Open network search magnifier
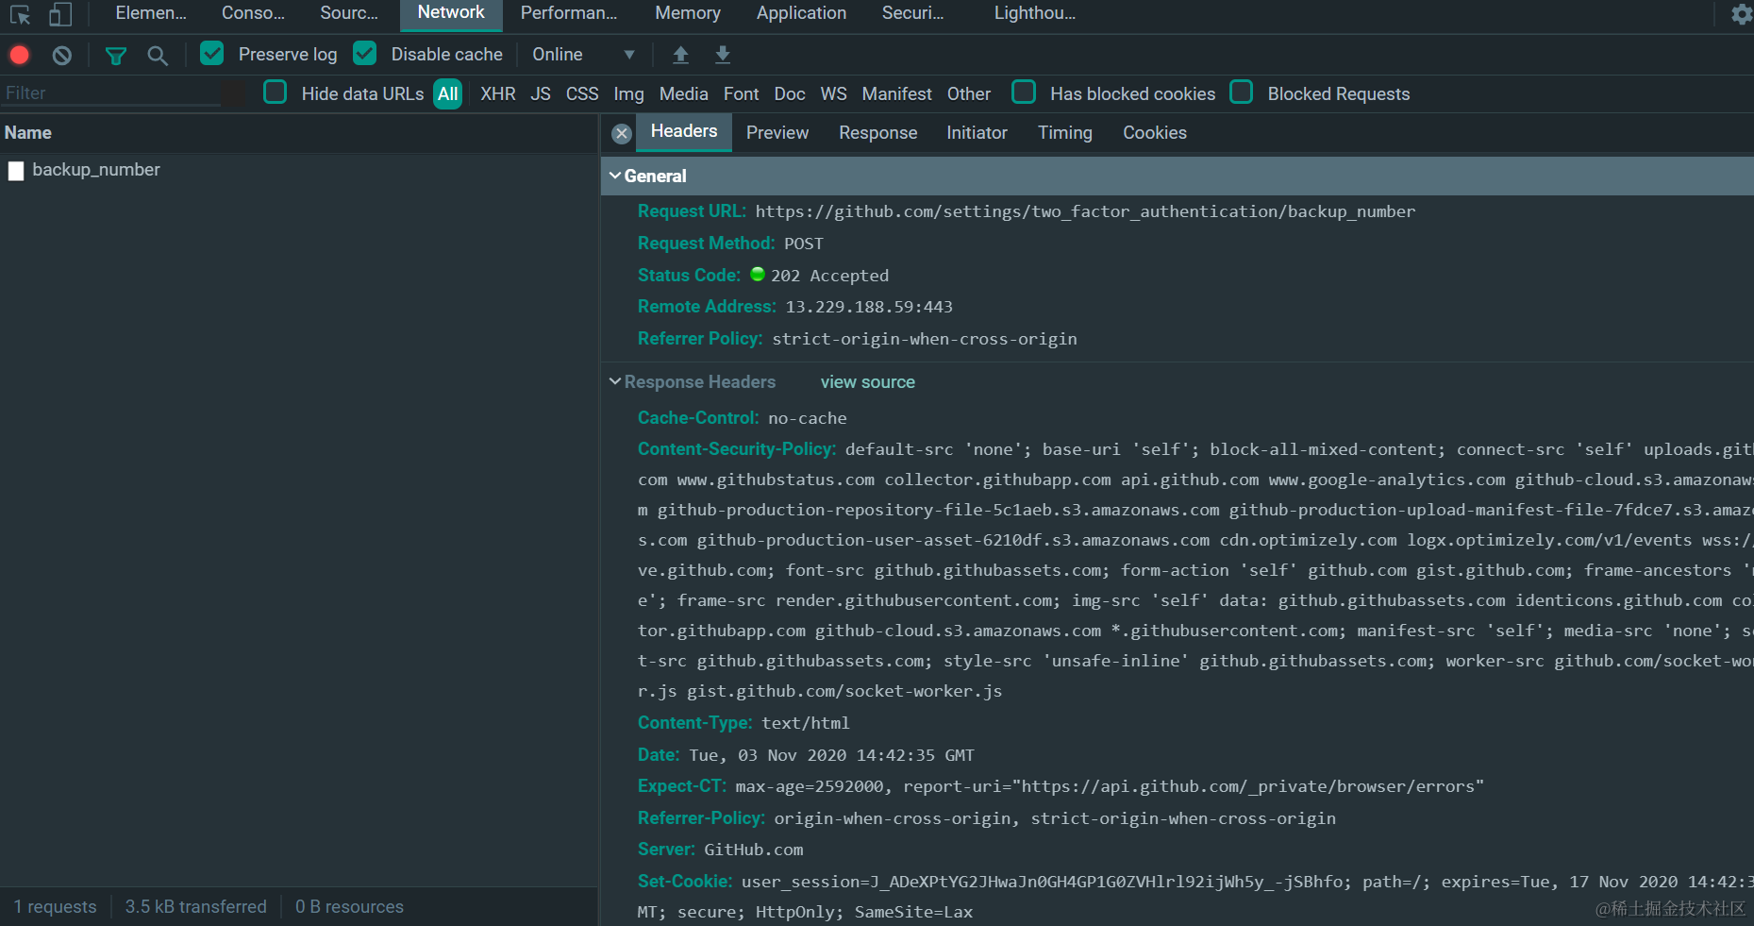 coord(158,56)
